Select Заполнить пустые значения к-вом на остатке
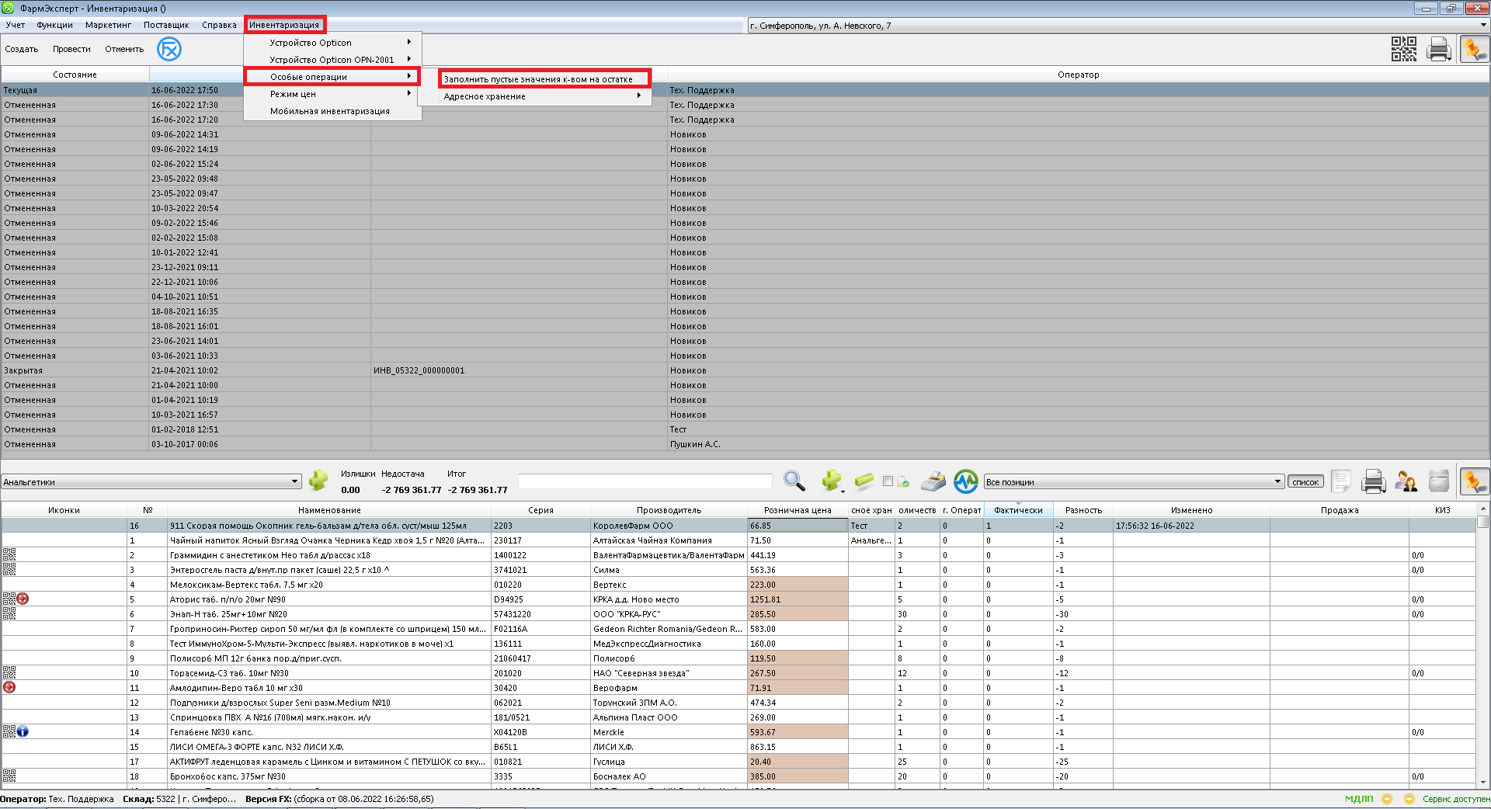 (x=538, y=79)
